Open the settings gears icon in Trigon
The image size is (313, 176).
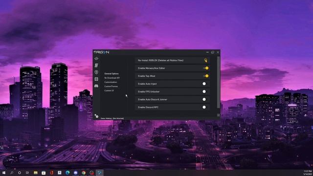96,116
